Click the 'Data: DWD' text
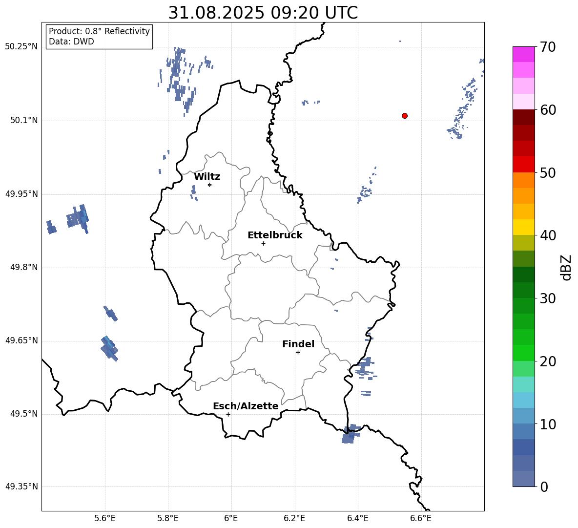This screenshot has width=578, height=528. coord(71,42)
